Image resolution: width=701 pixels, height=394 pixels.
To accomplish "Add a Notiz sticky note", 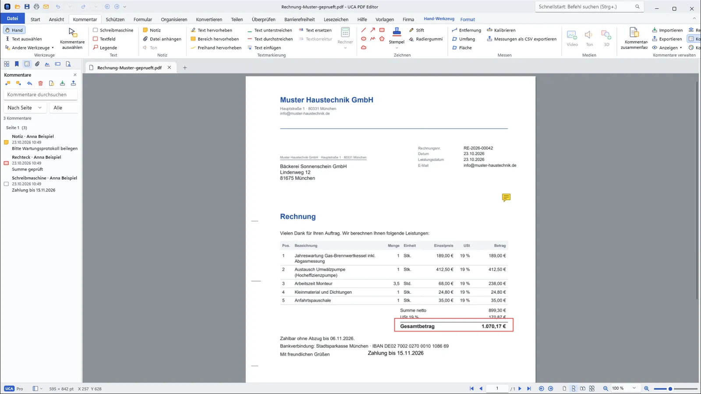I will tap(152, 30).
